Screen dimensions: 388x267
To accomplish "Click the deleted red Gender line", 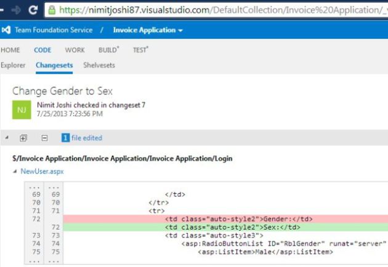I will click(x=225, y=219).
